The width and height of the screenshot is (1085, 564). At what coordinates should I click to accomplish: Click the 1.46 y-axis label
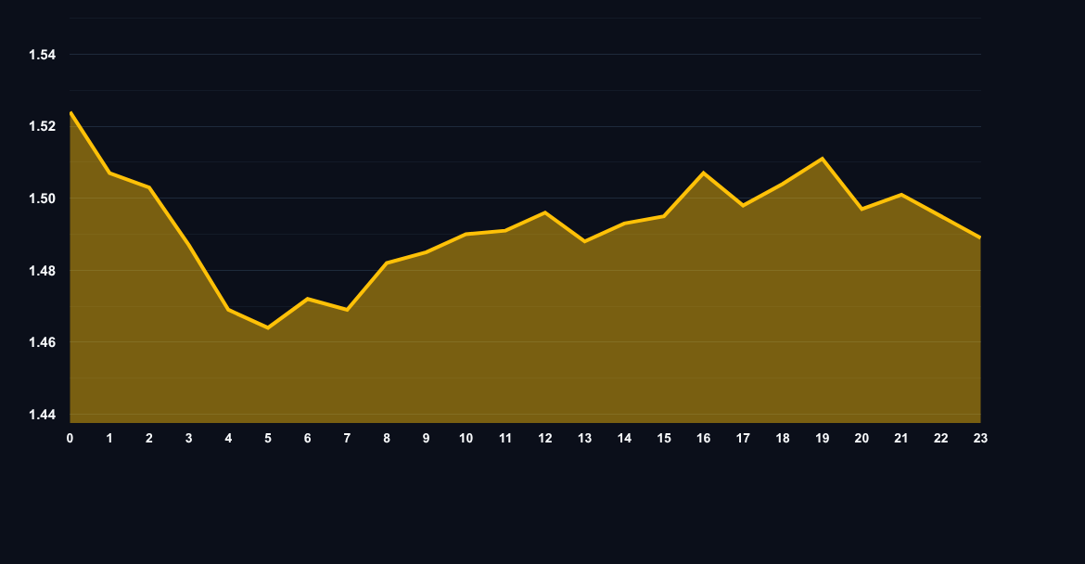tap(44, 342)
